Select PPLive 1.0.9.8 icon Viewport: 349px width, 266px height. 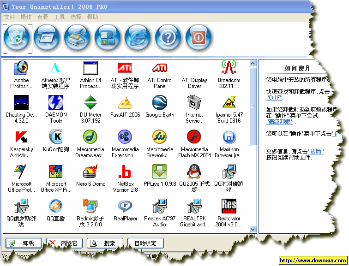point(160,171)
